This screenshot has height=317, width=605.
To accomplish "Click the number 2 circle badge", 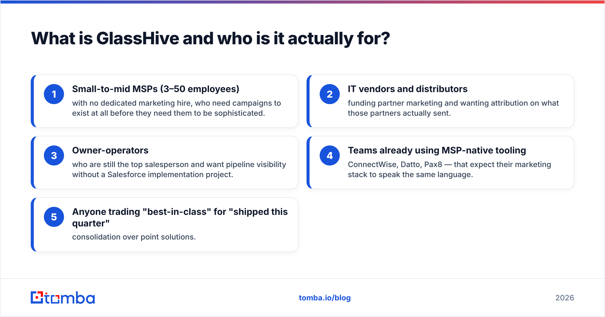I will [x=330, y=94].
